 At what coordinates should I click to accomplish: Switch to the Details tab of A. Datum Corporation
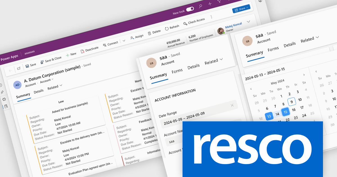(x=39, y=91)
